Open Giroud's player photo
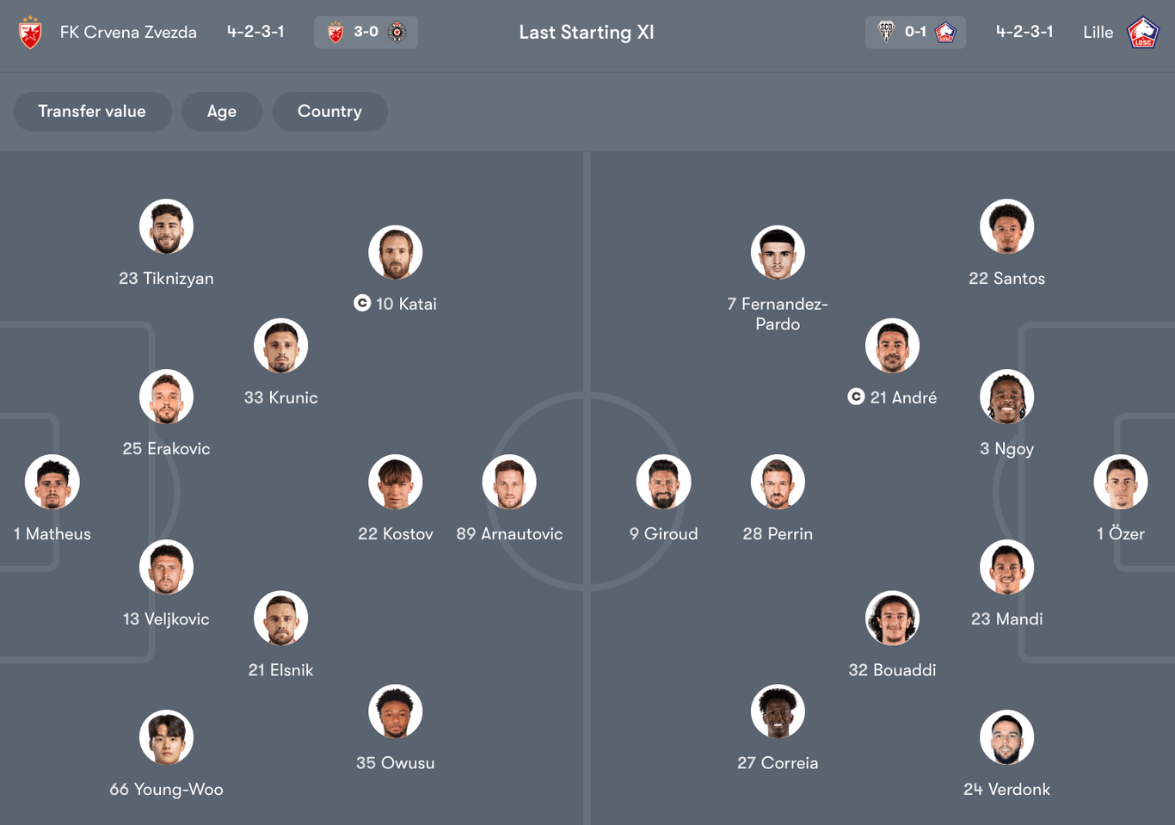Viewport: 1175px width, 825px height. (662, 482)
